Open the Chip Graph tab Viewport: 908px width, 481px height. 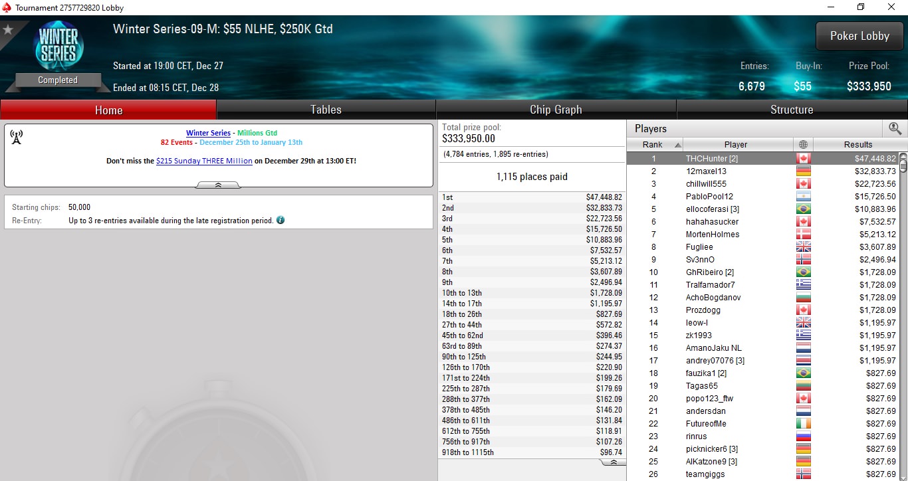(556, 110)
